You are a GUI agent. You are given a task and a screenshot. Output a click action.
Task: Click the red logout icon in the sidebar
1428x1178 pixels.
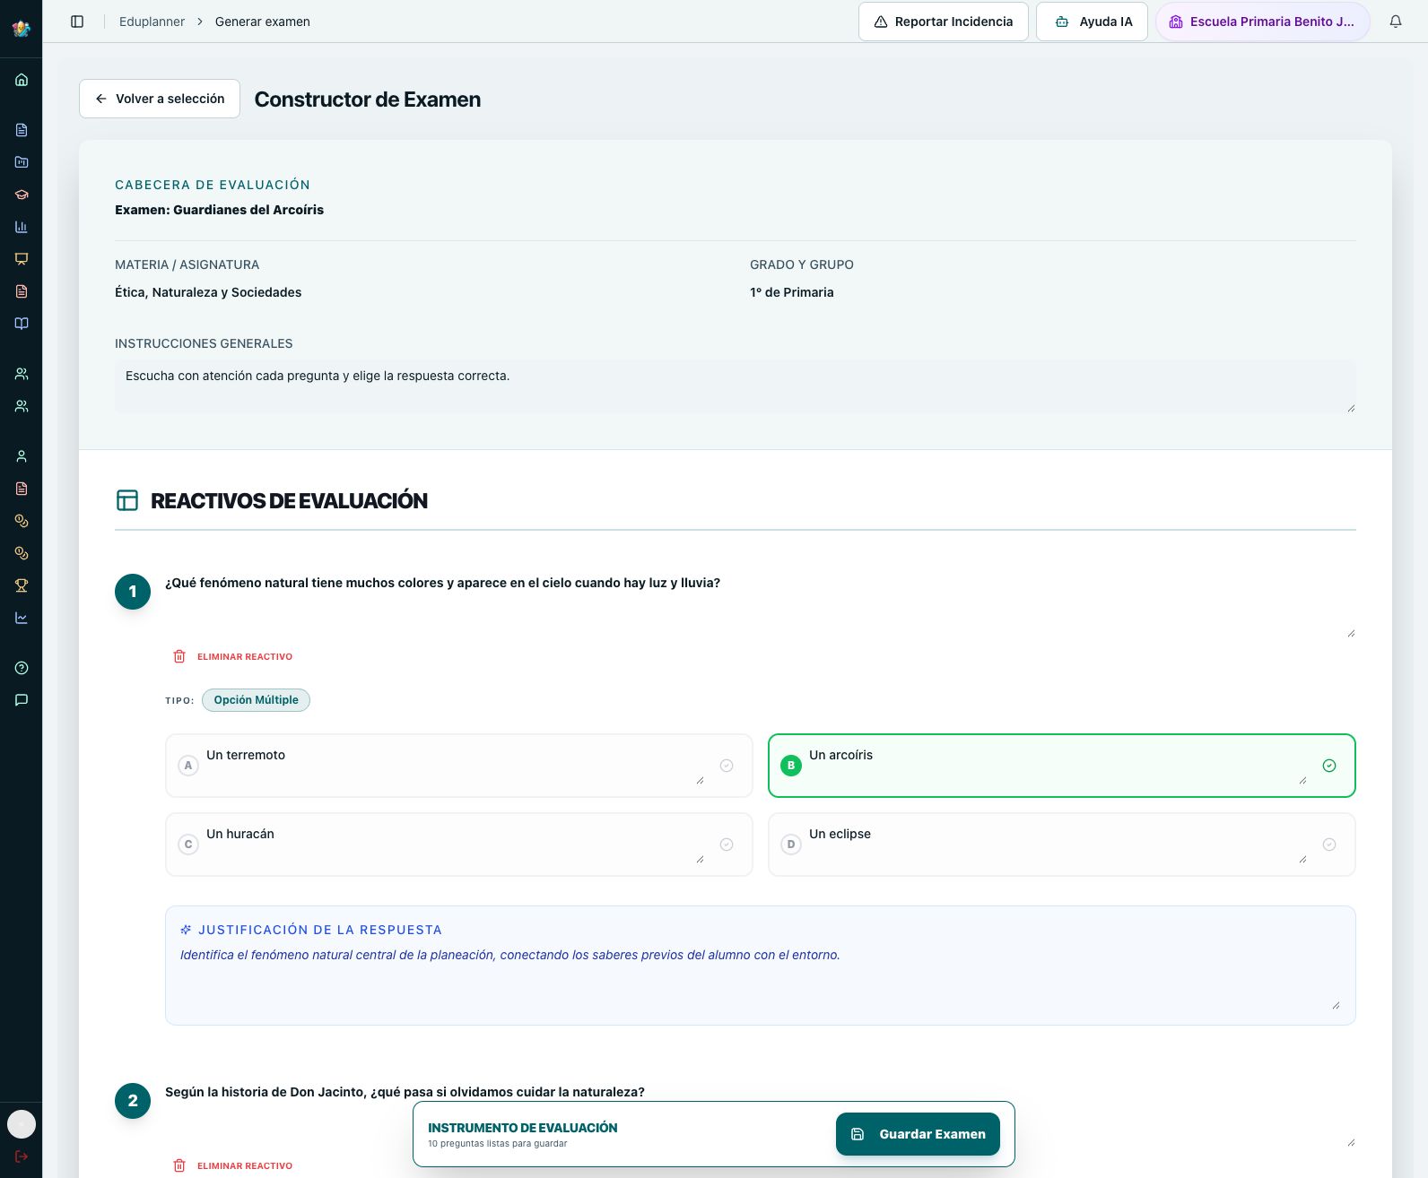(22, 1156)
